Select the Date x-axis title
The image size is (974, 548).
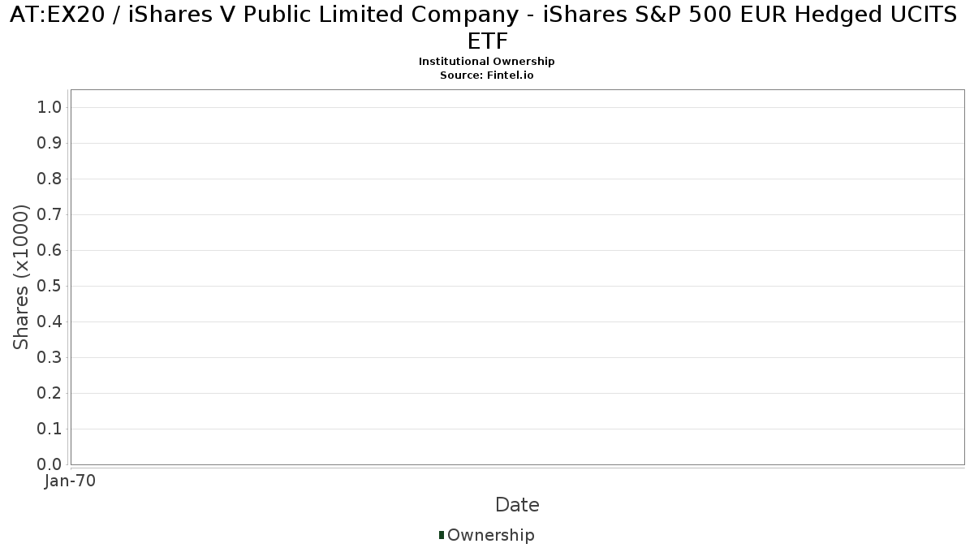coord(517,505)
